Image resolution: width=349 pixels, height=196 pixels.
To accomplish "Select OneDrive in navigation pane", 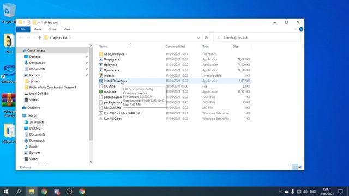I will 34,108.
